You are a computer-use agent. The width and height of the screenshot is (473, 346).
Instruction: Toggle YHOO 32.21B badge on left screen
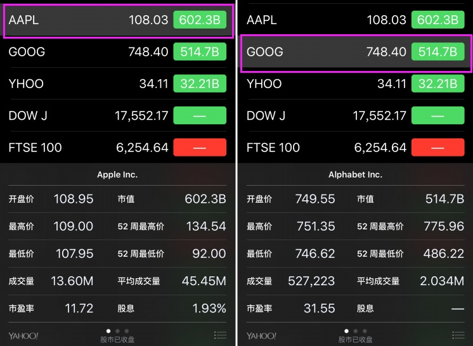[x=200, y=84]
